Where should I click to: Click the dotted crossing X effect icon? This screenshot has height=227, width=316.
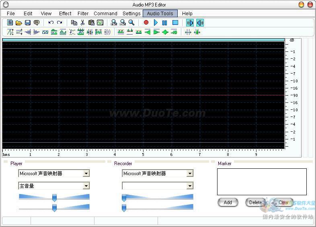[x=72, y=32]
